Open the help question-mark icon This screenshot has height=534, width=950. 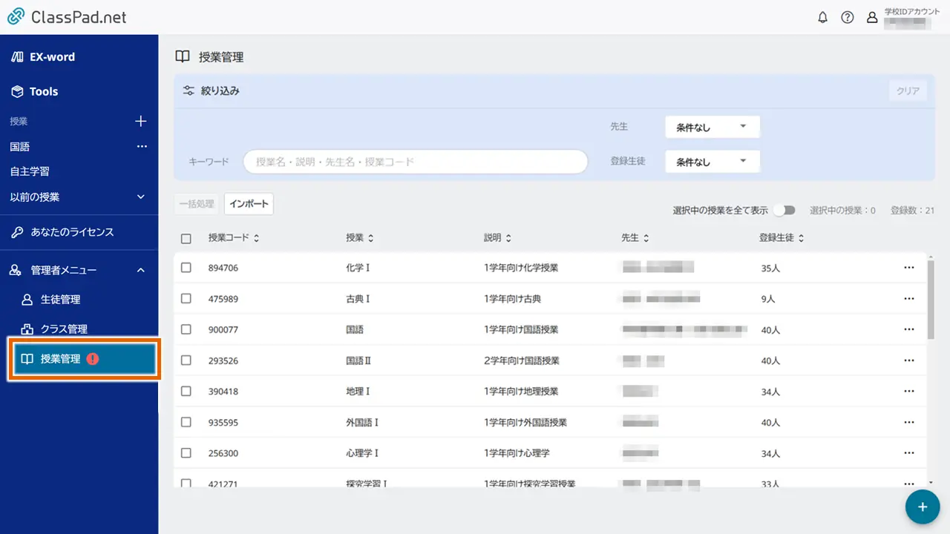pyautogui.click(x=848, y=16)
